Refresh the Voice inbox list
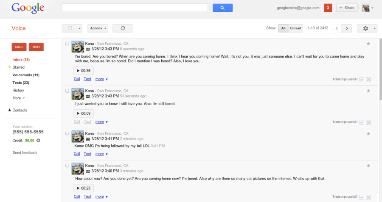Image resolution: width=382 pixels, height=202 pixels. 123,28
